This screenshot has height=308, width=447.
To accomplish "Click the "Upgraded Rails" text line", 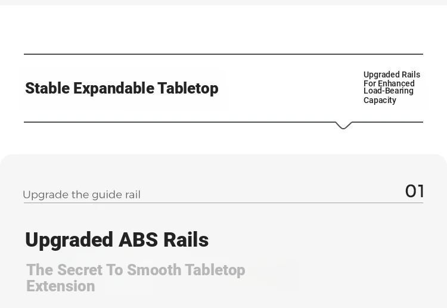I will click(392, 74).
